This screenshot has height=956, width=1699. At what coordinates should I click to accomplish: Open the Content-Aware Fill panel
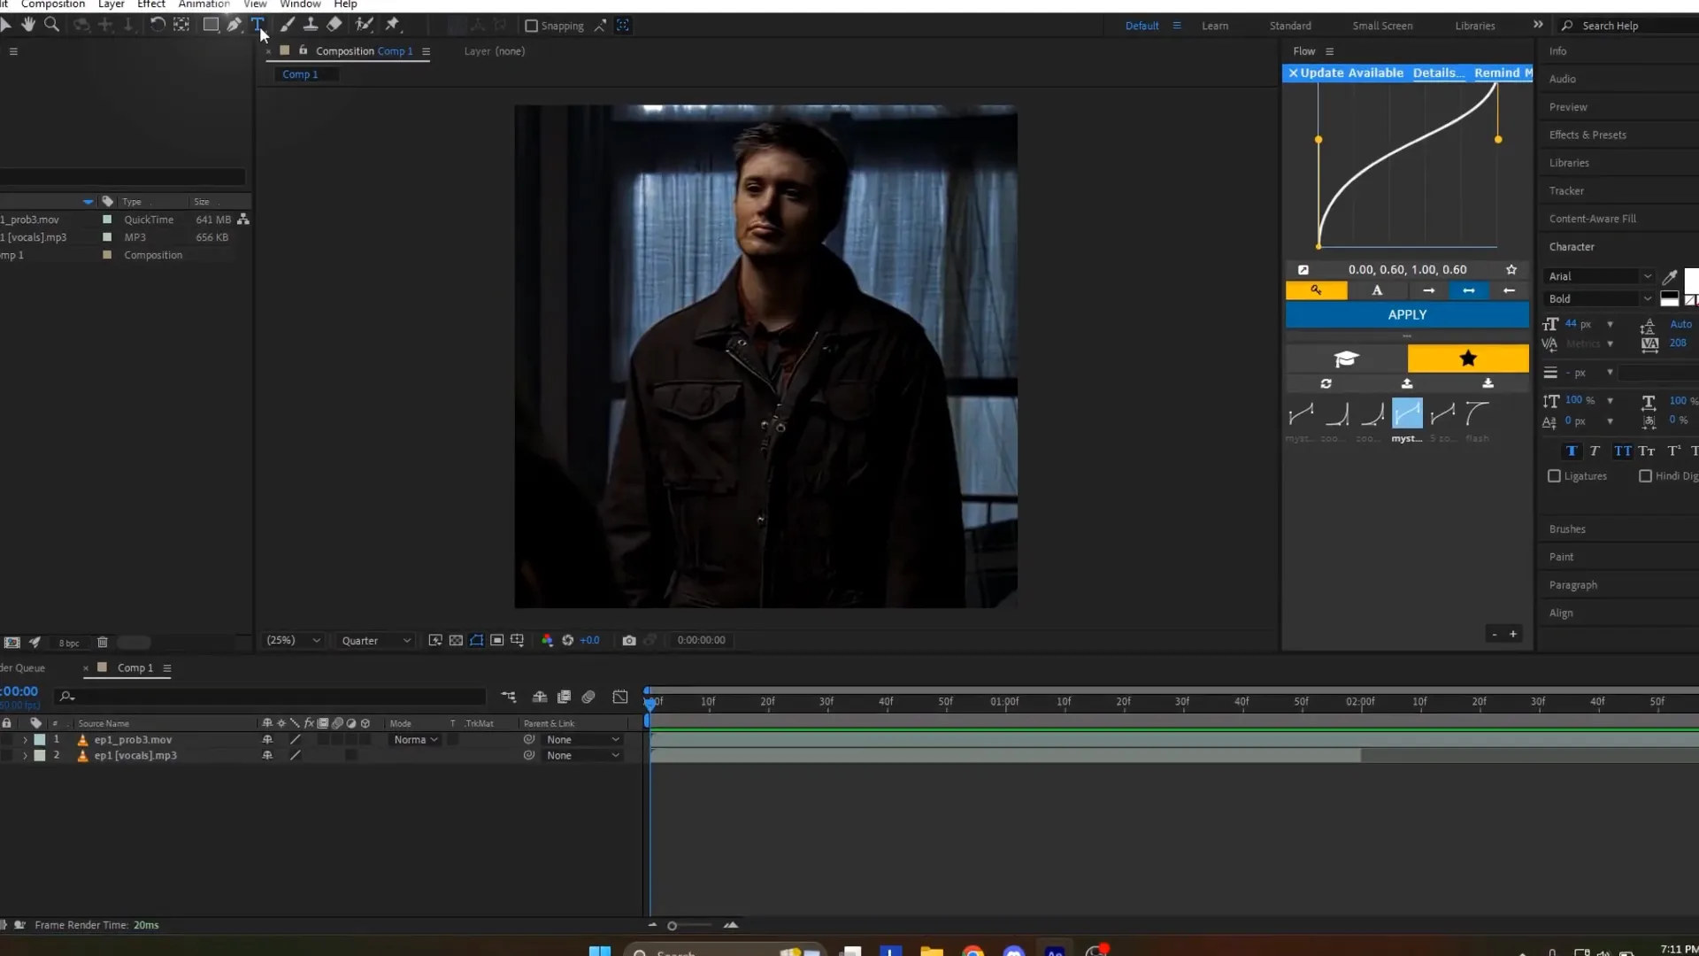1592,219
